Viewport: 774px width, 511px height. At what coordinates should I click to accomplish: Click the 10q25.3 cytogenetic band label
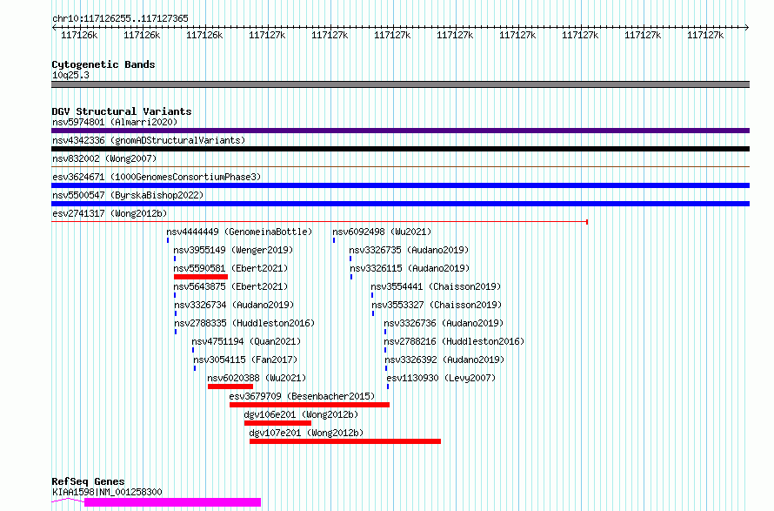[70, 75]
